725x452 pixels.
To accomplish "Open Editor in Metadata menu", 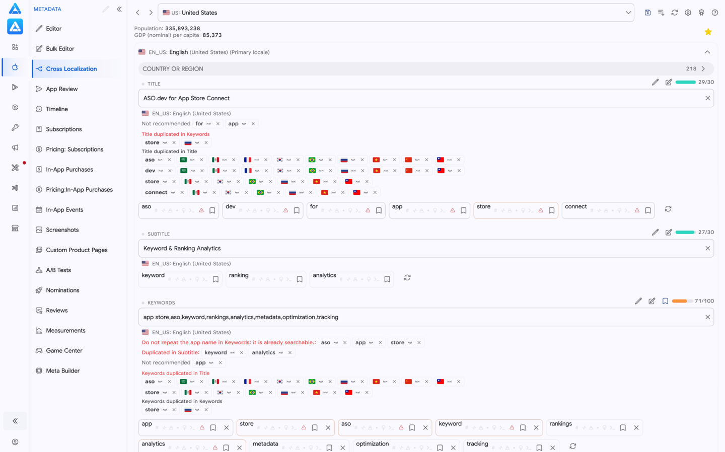I will click(x=53, y=29).
